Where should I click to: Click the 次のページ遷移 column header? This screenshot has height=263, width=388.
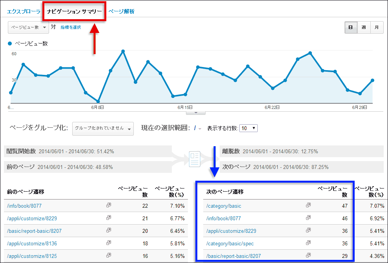click(225, 192)
